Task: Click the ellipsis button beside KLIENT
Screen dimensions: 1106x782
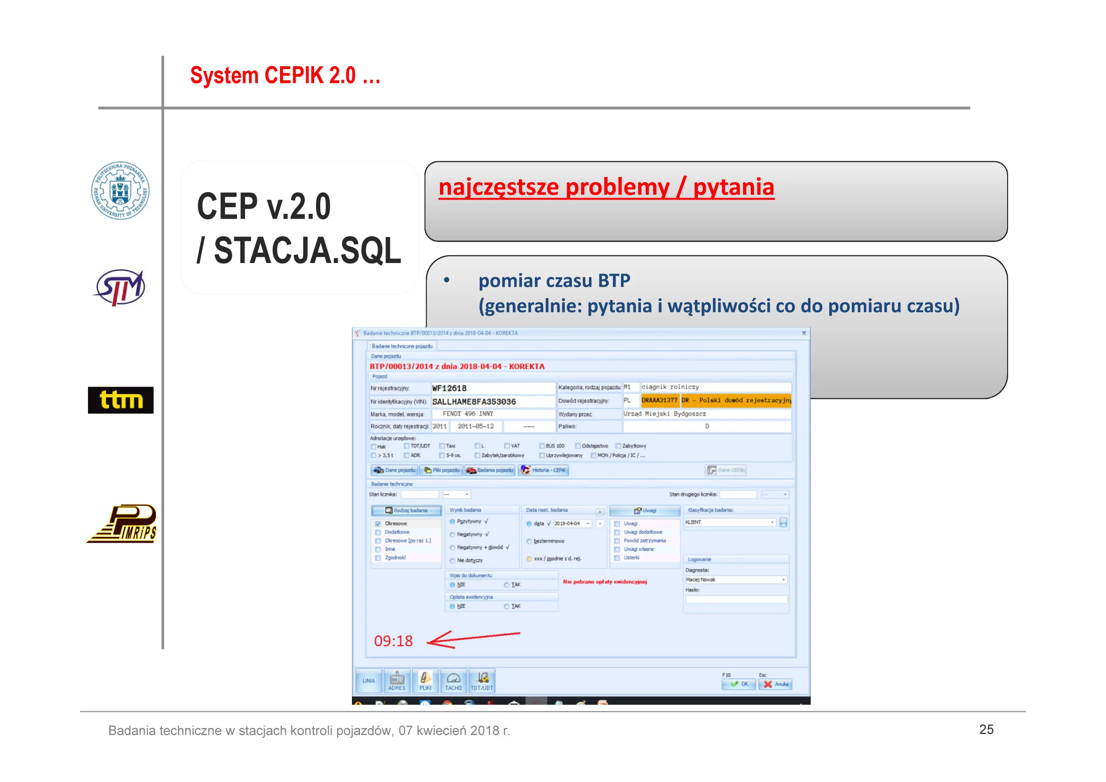Action: 783,522
